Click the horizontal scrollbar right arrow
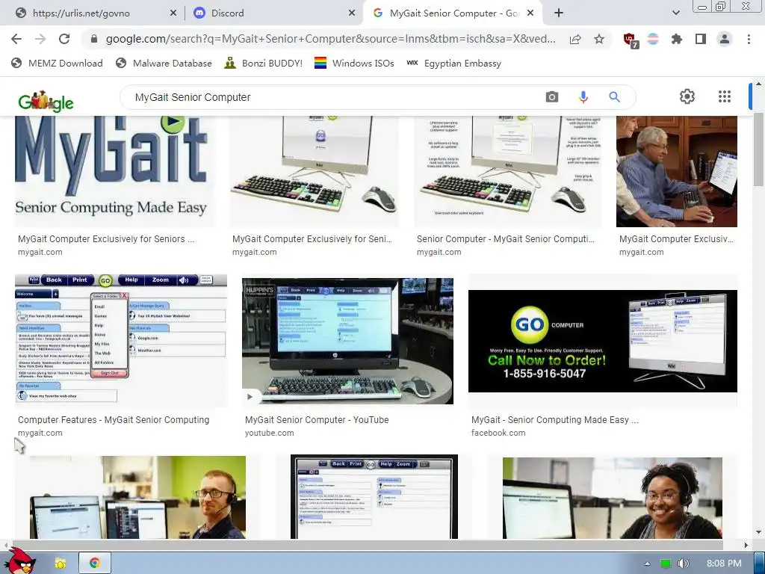This screenshot has width=765, height=574. (746, 545)
